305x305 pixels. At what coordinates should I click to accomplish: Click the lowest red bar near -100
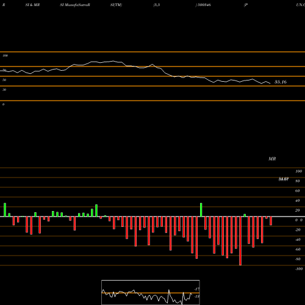pos(240,241)
